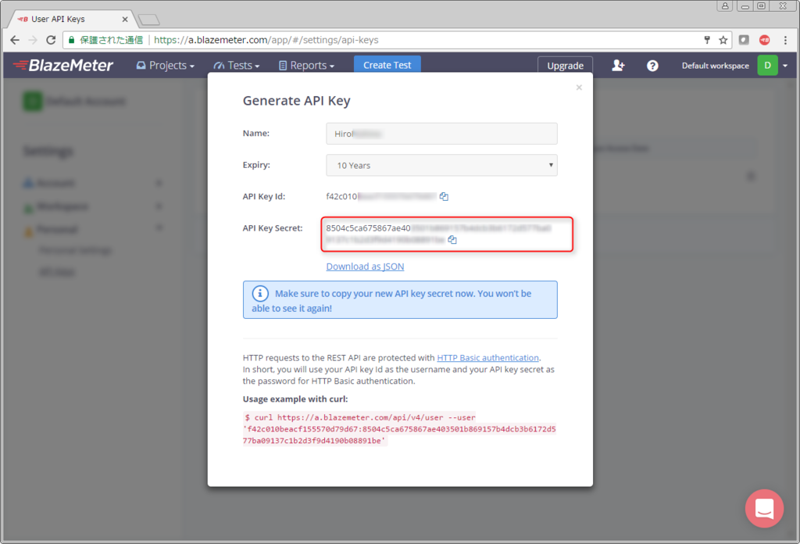Image resolution: width=800 pixels, height=544 pixels.
Task: Click the copy-secret warning message text
Action: (392, 301)
